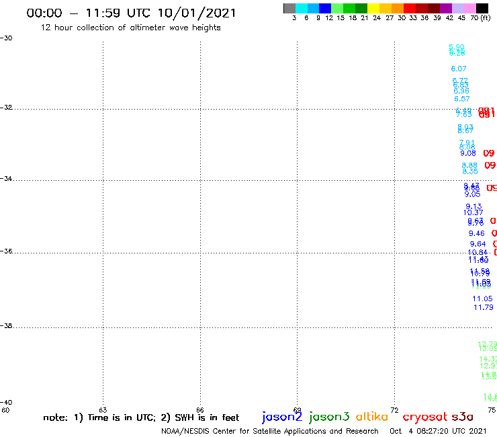Click the '70' label on the color scale
Viewport: 497px width, 437px height.
[x=474, y=17]
